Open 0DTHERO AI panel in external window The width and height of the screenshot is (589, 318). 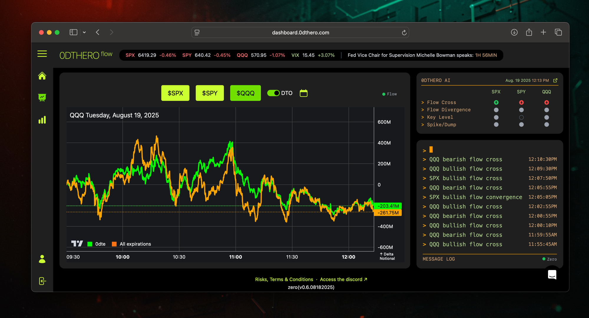tap(555, 80)
